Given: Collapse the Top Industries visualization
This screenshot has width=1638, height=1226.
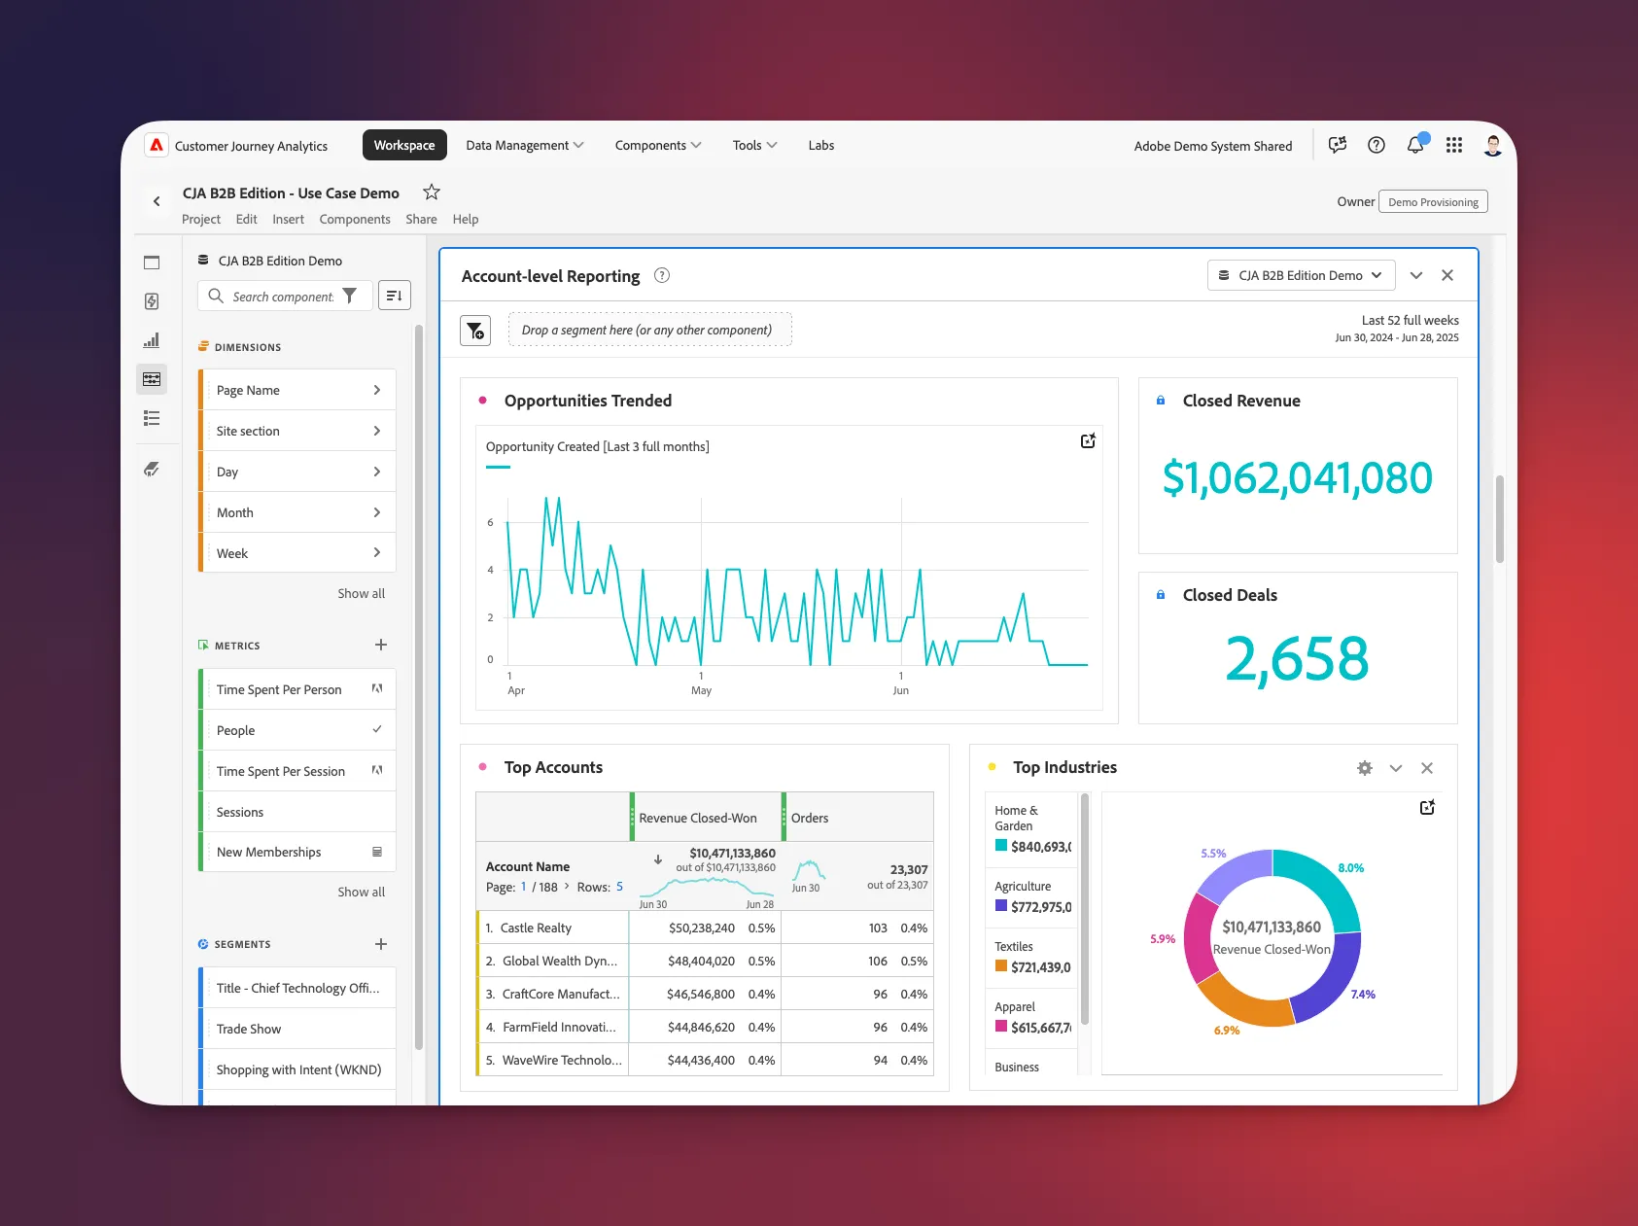Looking at the screenshot, I should [1396, 768].
